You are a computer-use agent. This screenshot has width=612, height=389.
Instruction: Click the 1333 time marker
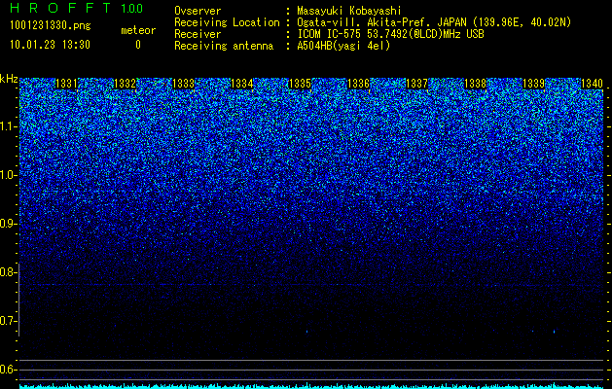(x=184, y=83)
